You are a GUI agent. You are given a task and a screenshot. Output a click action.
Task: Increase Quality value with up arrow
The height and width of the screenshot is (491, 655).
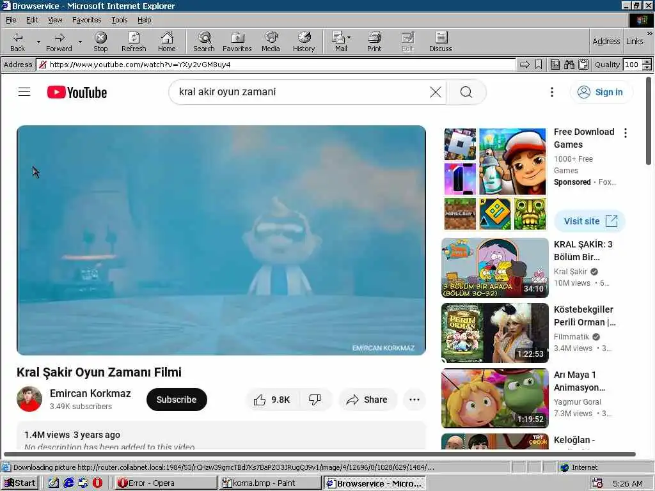coord(647,62)
